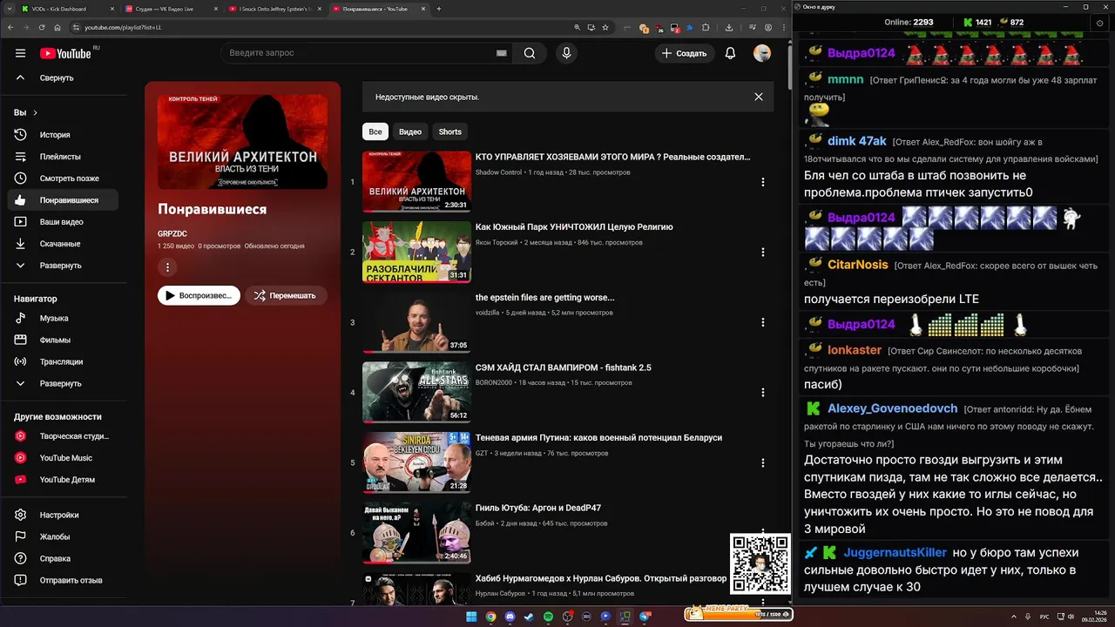The image size is (1115, 627).
Task: Open Великий Архитектон playlist cover thumbnail
Action: point(242,142)
